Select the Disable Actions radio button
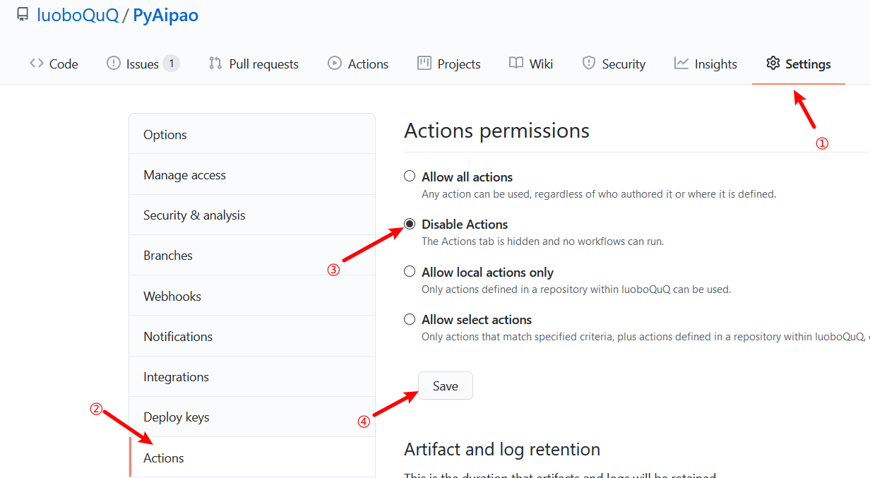This screenshot has width=870, height=478. [x=410, y=224]
